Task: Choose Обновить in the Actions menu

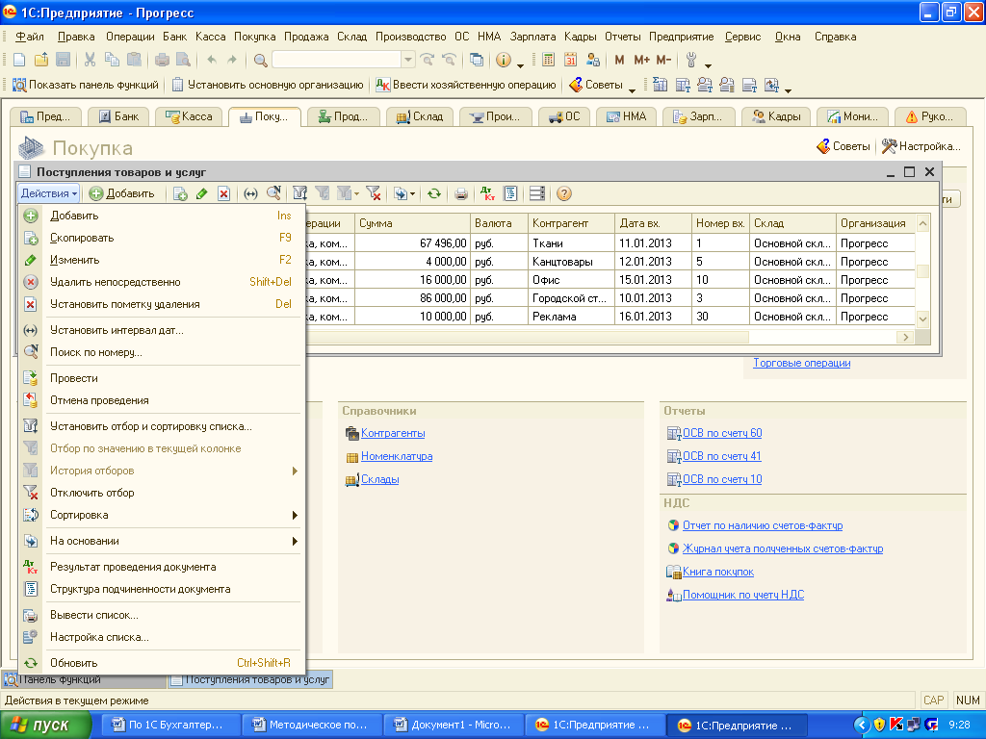Action: click(162, 663)
